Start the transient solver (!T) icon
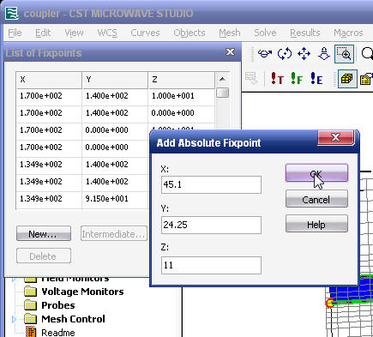Screen dimensions: 373x337 coord(277,79)
